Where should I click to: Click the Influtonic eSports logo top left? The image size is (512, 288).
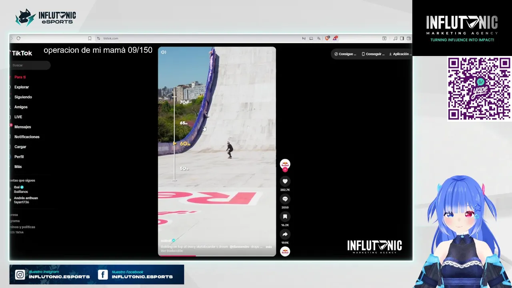click(45, 18)
